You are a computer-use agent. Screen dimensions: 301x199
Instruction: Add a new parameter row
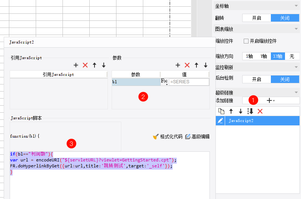[x=178, y=65]
